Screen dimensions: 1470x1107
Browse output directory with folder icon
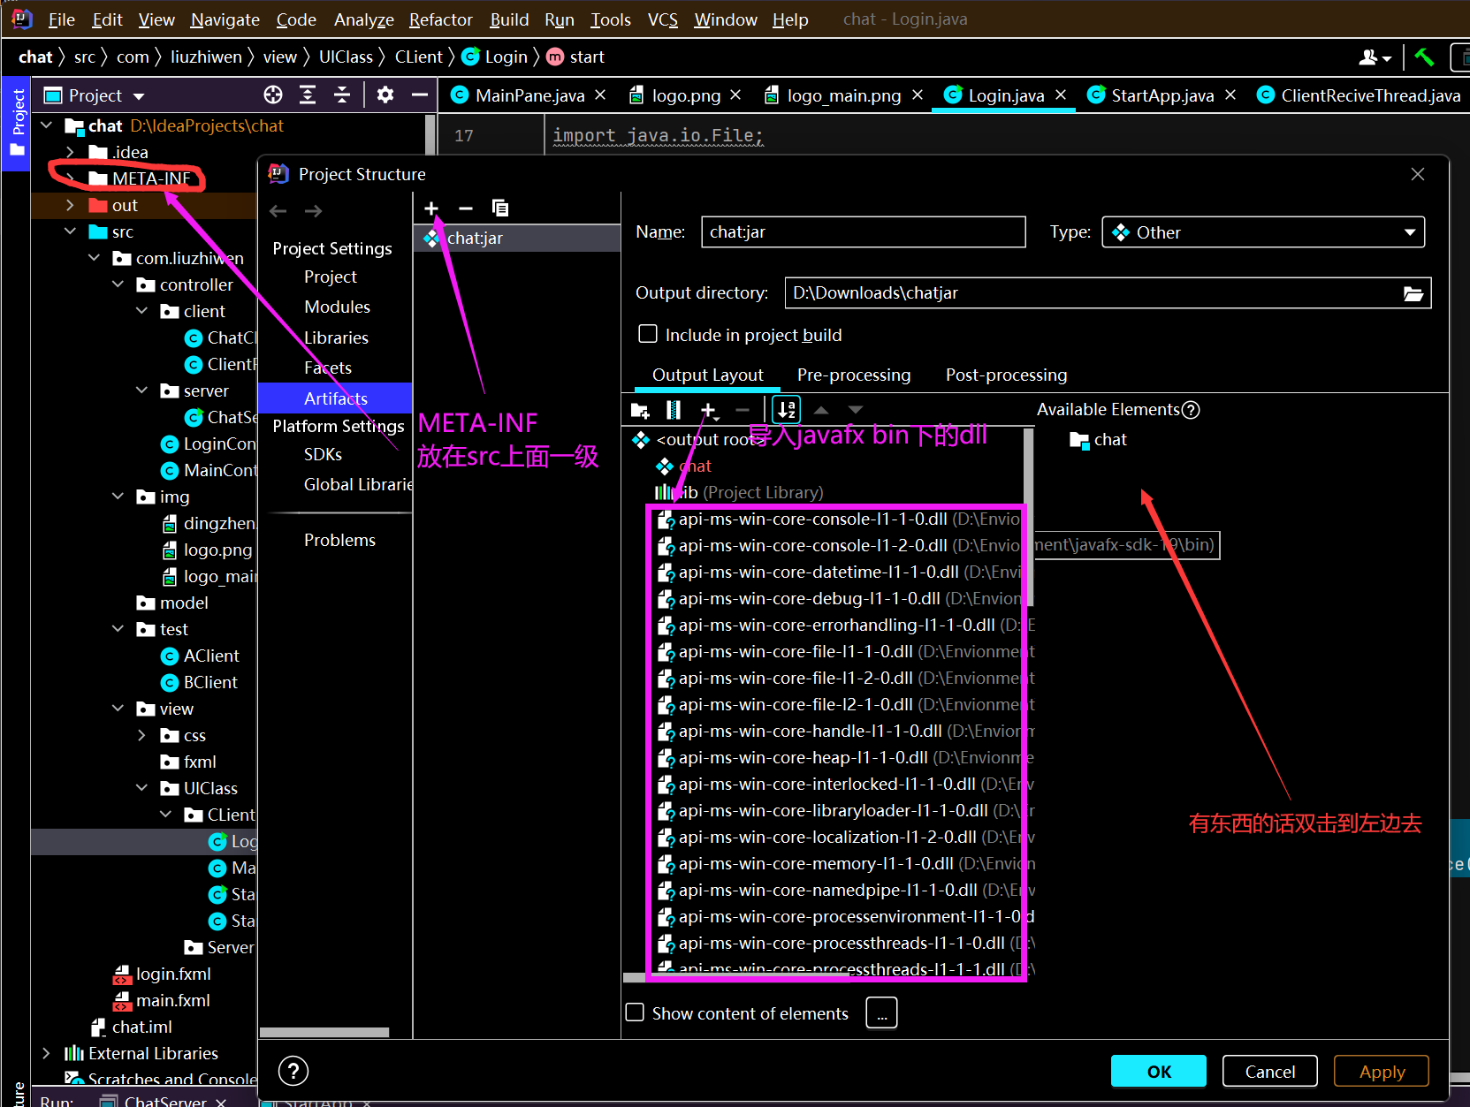1413,293
